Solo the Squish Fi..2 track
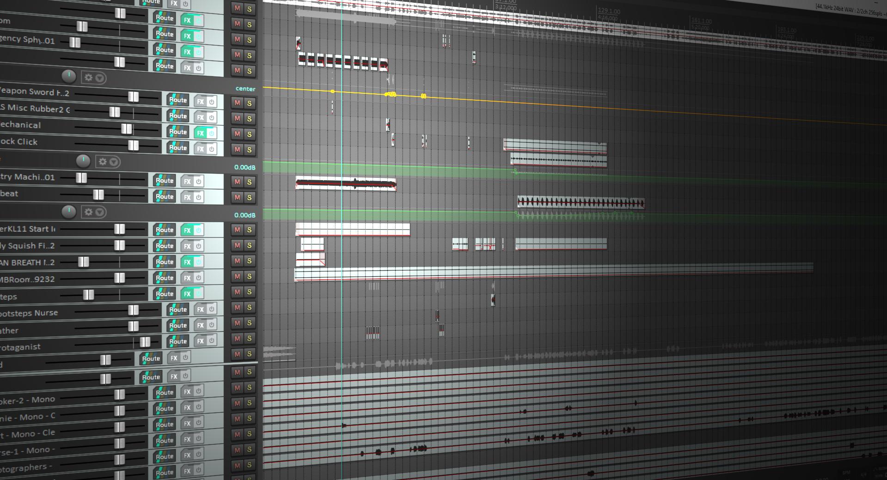 tap(249, 245)
